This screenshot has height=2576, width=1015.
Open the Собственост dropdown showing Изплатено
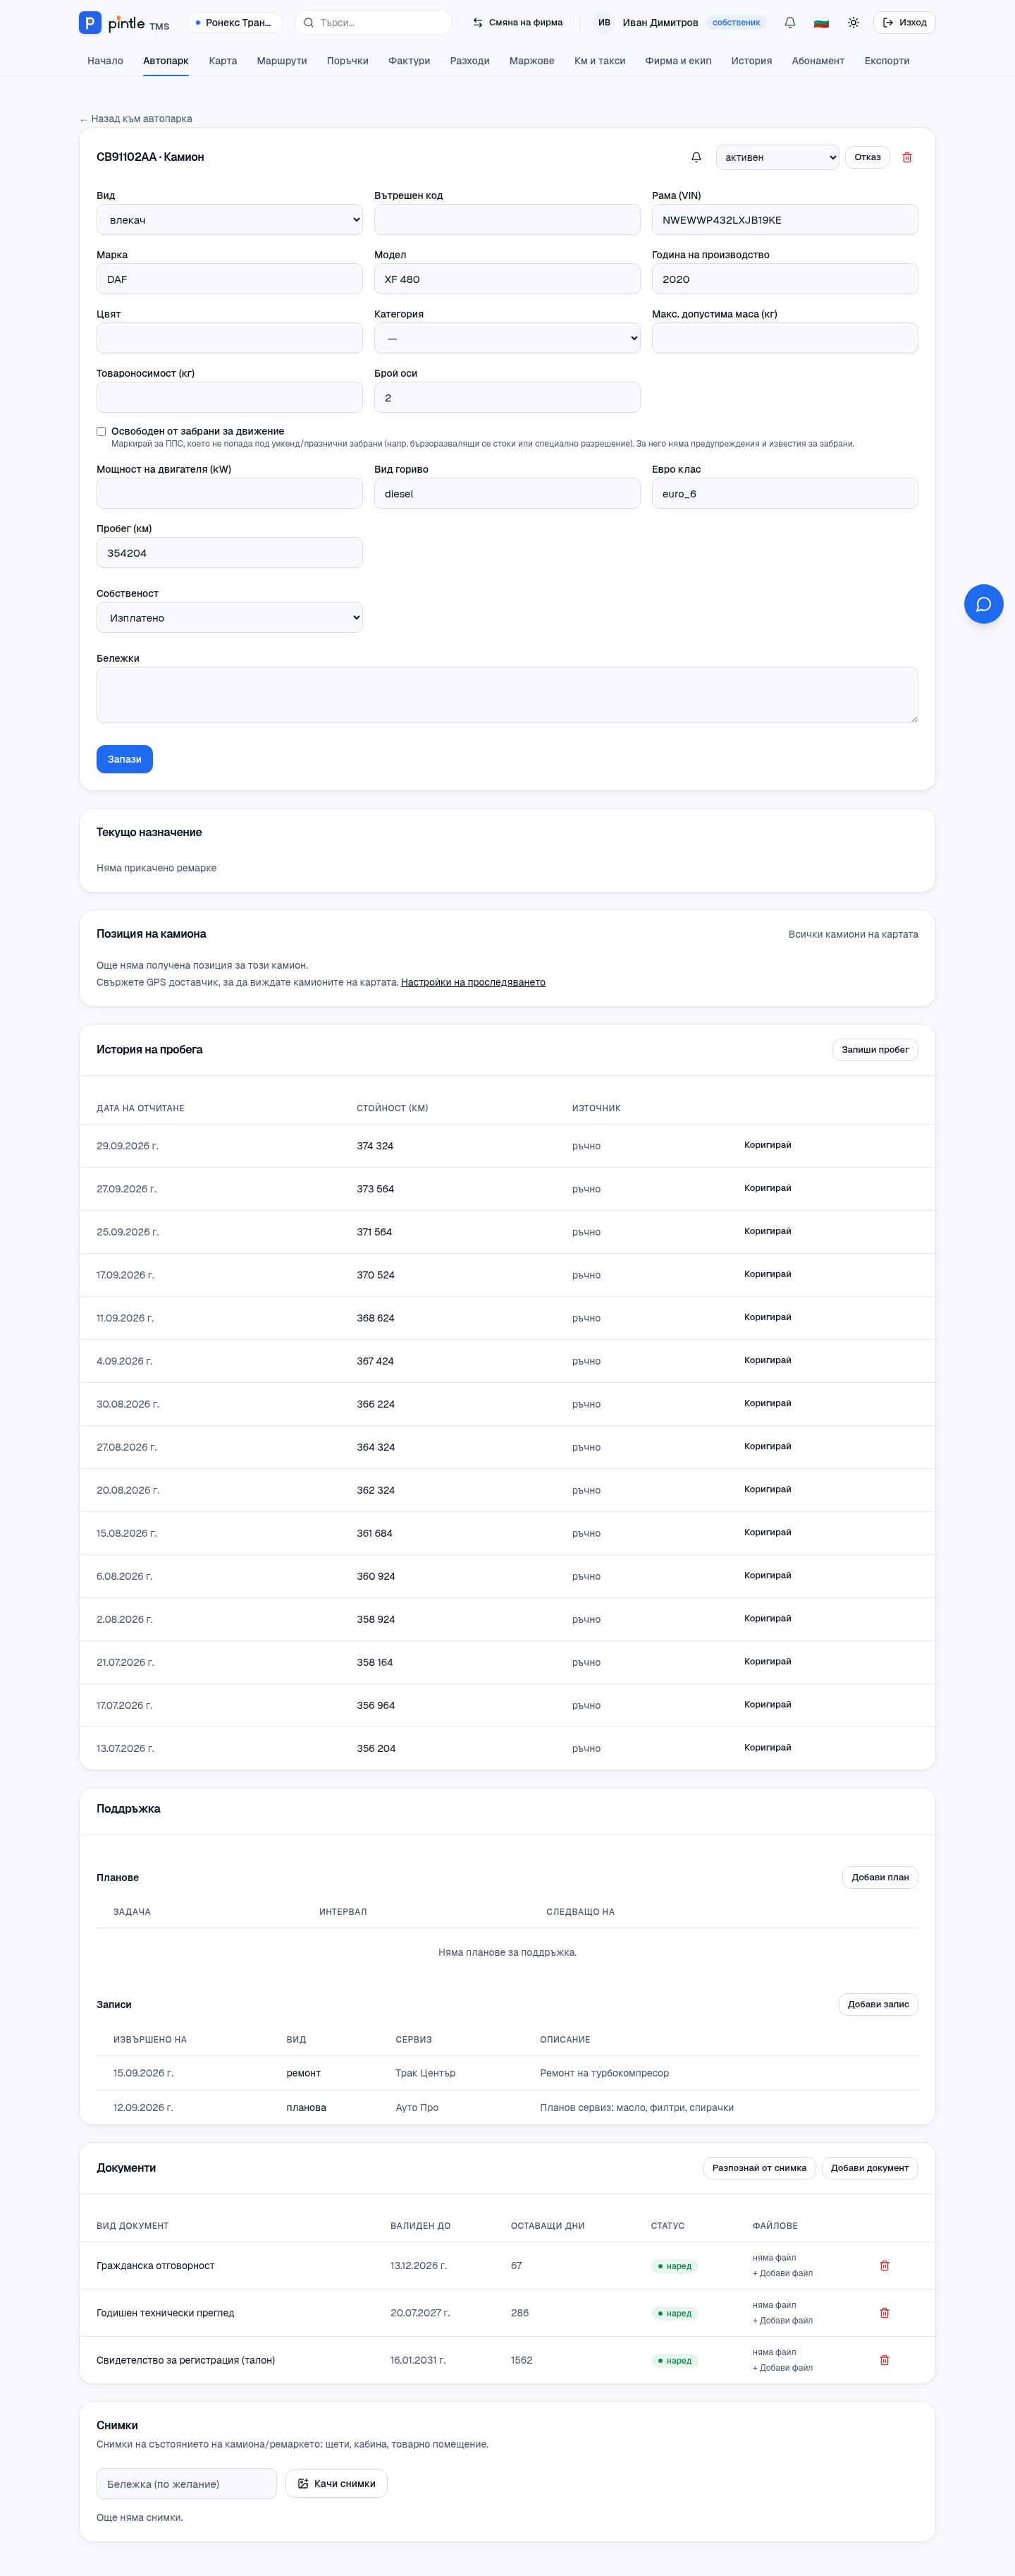point(230,618)
